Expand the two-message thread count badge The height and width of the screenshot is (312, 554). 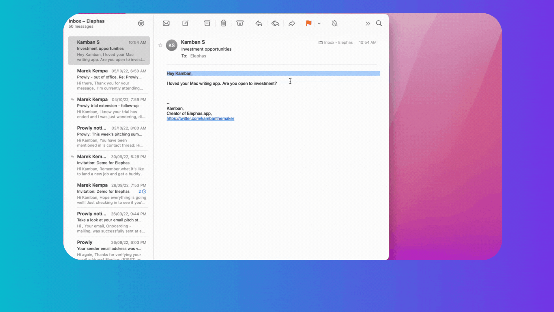click(x=142, y=192)
